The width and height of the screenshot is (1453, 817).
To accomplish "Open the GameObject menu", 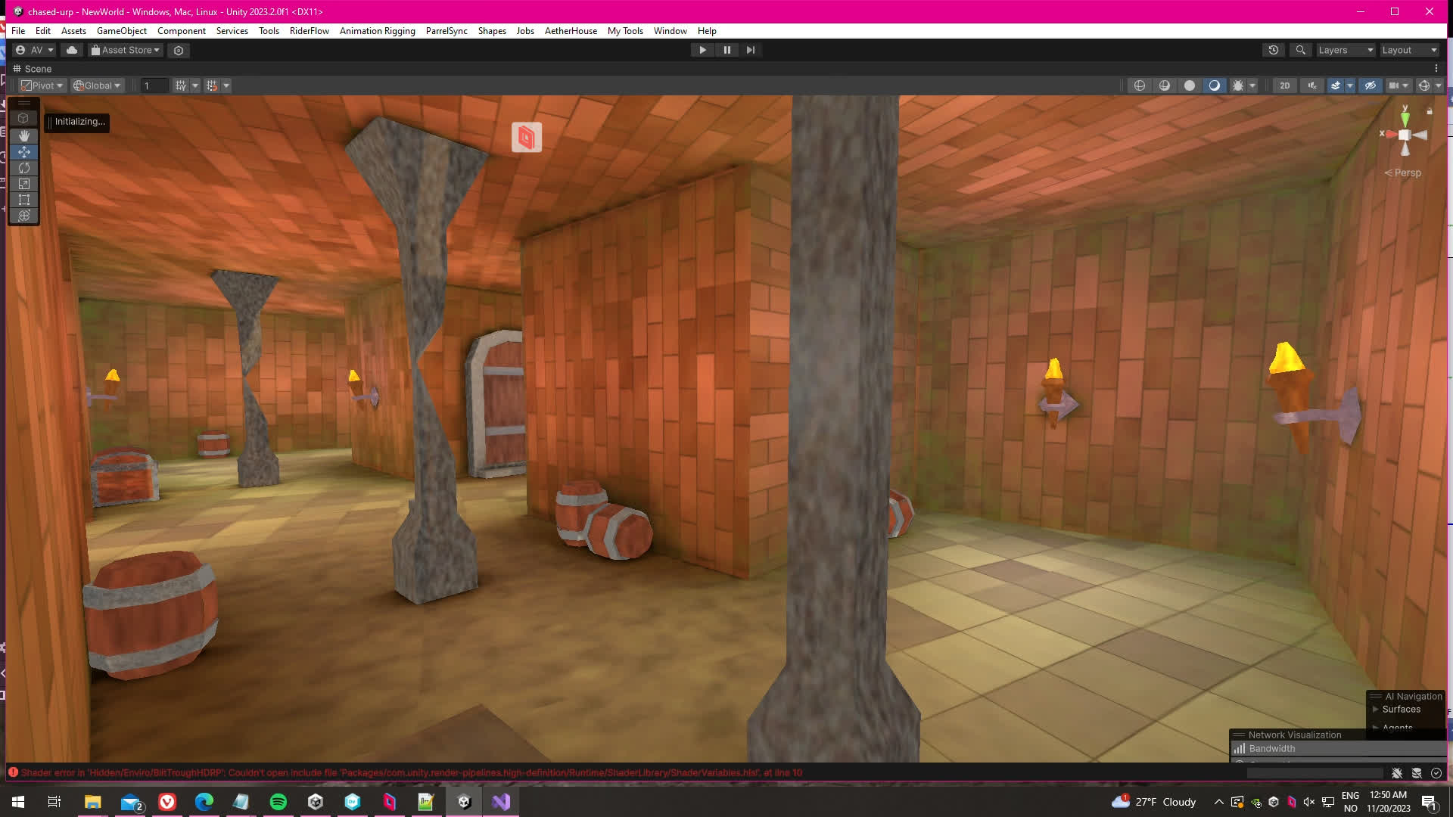I will coord(121,31).
